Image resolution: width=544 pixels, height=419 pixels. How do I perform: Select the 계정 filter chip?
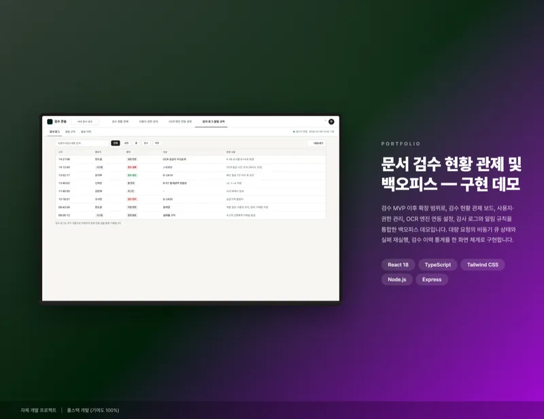[157, 143]
